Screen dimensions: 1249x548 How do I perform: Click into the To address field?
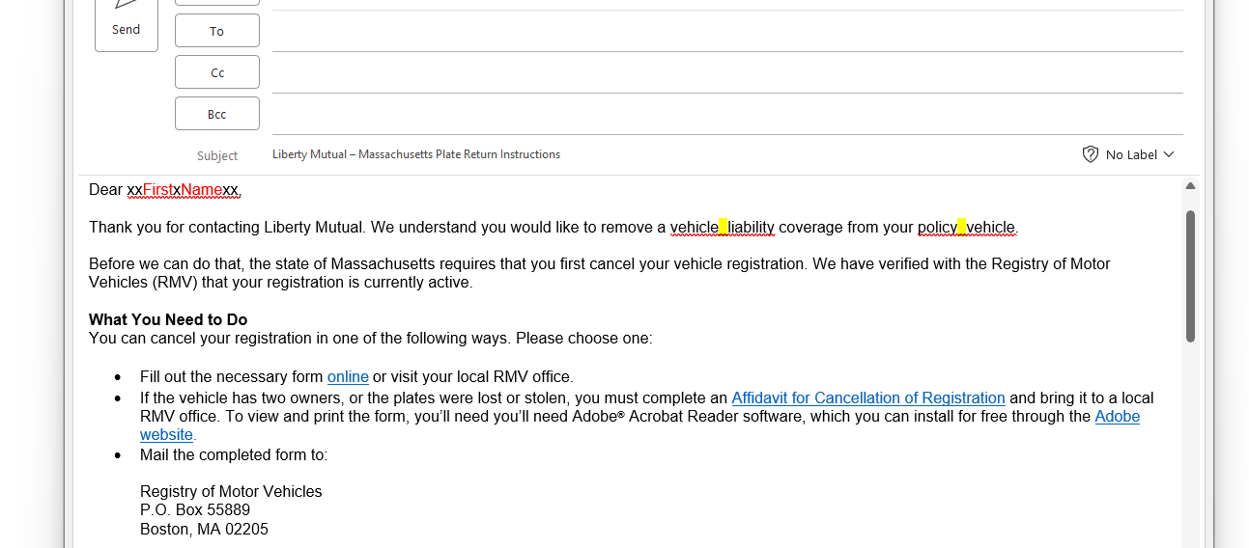(x=727, y=32)
